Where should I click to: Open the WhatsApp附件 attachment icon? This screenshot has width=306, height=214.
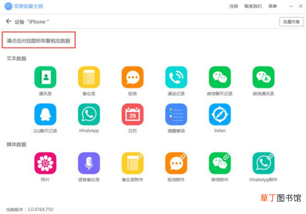tap(263, 163)
